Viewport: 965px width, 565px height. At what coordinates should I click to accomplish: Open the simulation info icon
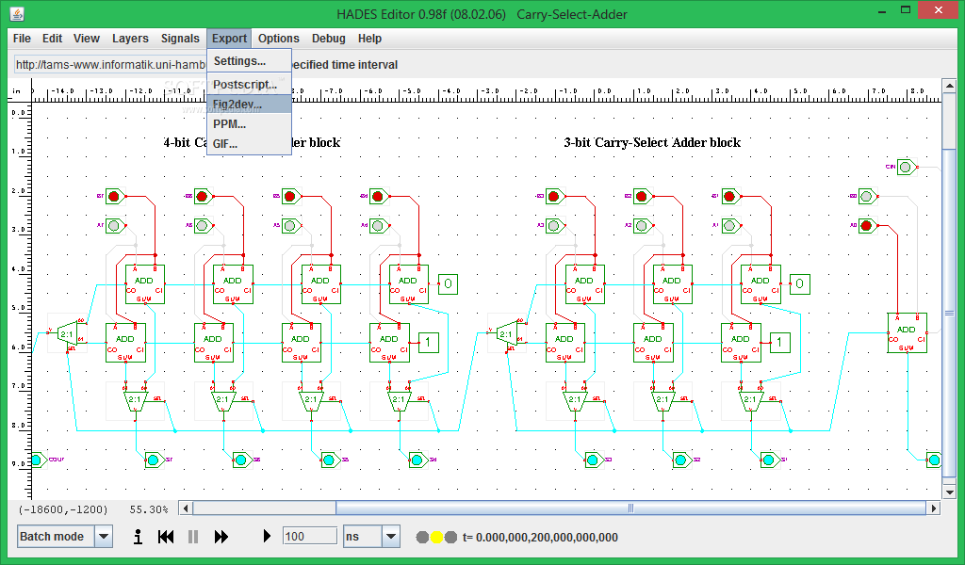(x=138, y=537)
